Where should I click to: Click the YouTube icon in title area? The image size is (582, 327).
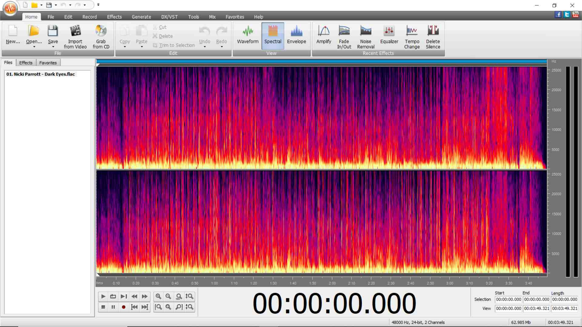click(x=576, y=14)
